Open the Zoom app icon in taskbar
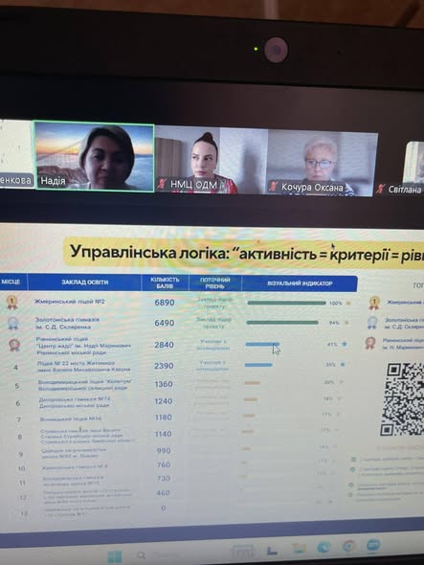Viewport: 424px width, 565px height. click(373, 545)
